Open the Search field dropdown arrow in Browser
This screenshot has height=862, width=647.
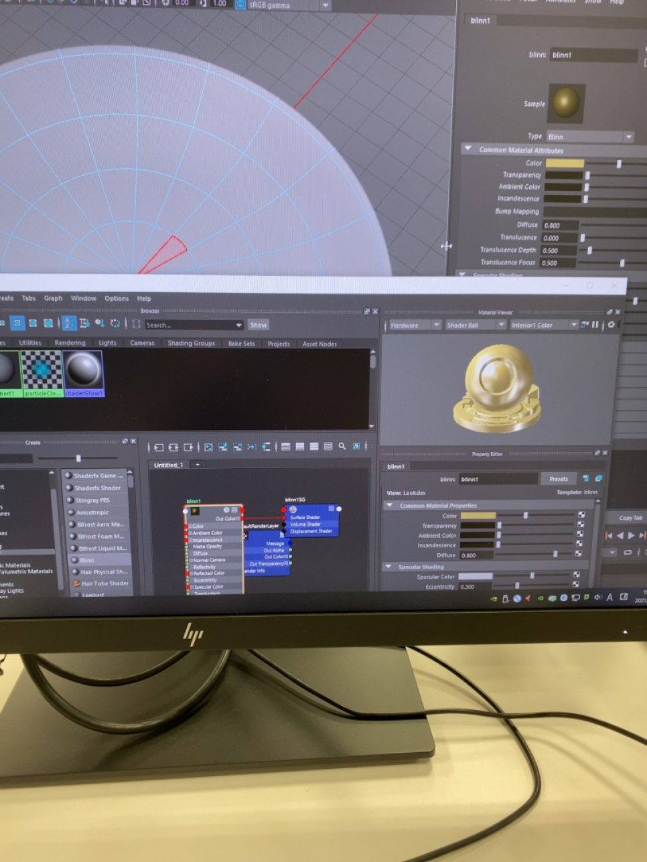238,325
